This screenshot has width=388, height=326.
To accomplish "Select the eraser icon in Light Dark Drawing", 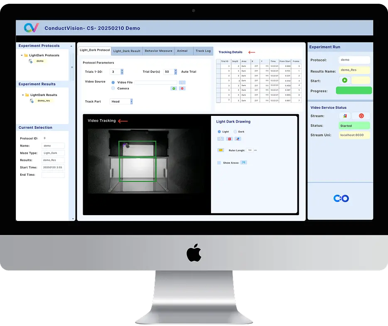I will (238, 139).
